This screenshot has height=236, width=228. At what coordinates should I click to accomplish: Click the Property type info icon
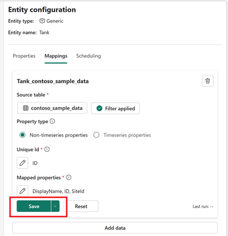pyautogui.click(x=52, y=121)
